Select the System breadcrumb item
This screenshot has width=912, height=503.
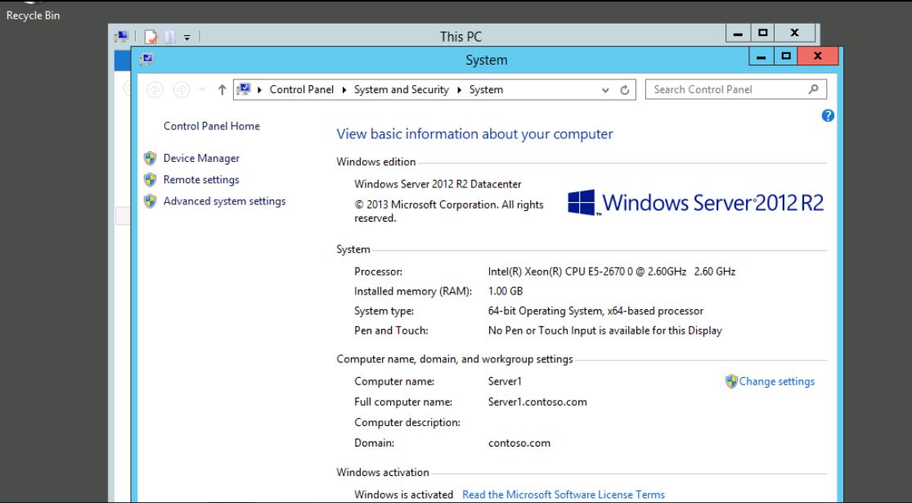click(x=486, y=89)
